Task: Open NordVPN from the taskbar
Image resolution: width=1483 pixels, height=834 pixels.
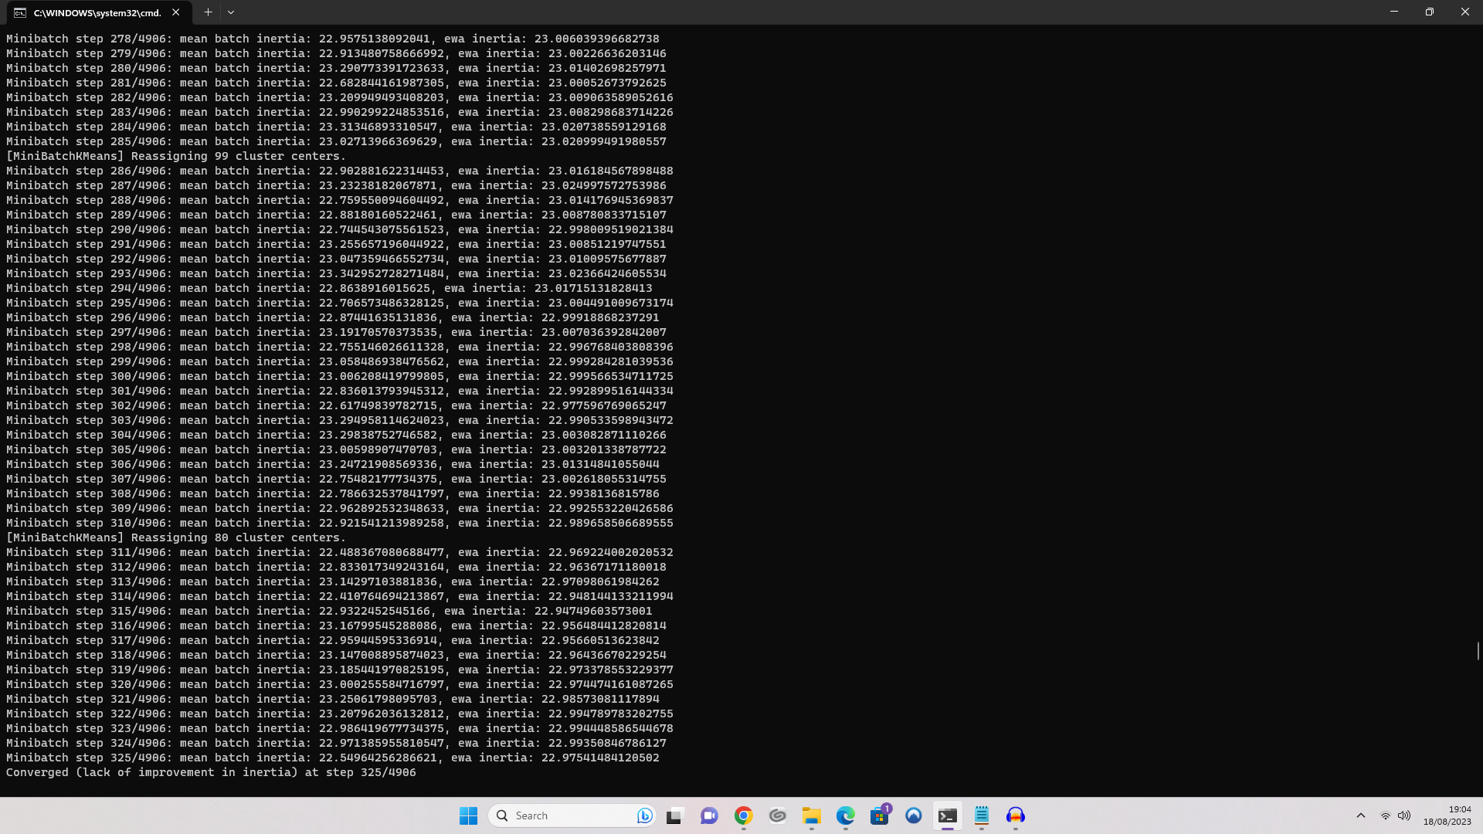Action: 914,815
